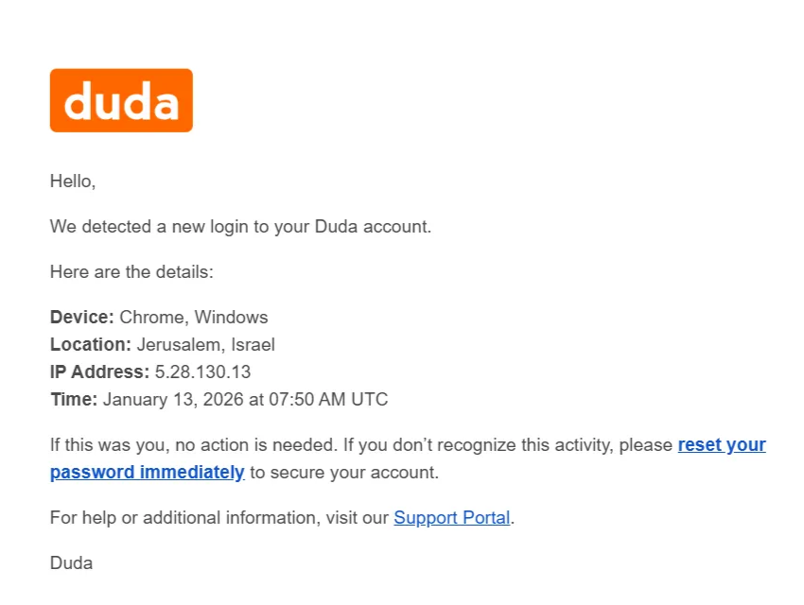This screenshot has width=804, height=605.
Task: Click the Hello greeting text
Action: click(73, 181)
